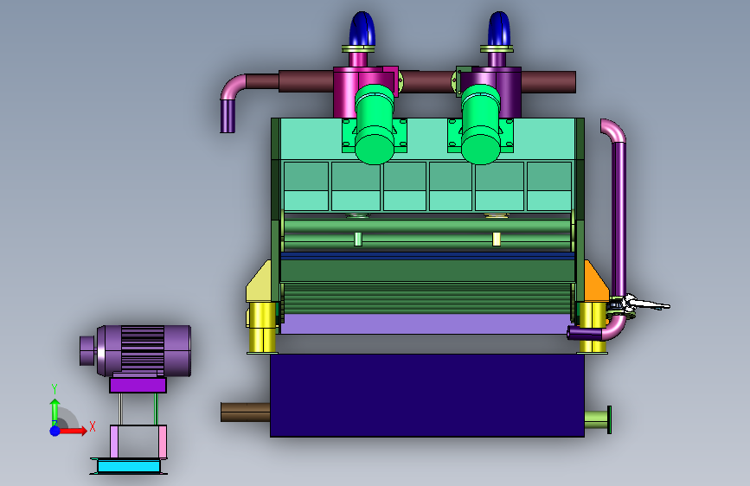Viewport: 750px width, 486px height.
Task: Select the right blue elbow pipe on top
Action: (x=499, y=29)
